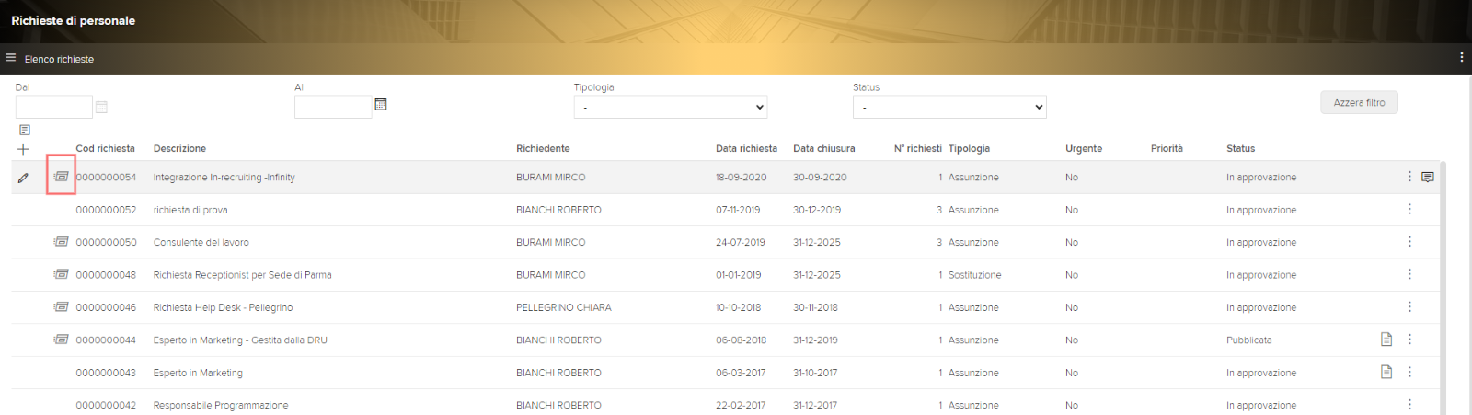The image size is (1472, 415).
Task: Click the recruiting icon for request 0000000050
Action: (61, 241)
